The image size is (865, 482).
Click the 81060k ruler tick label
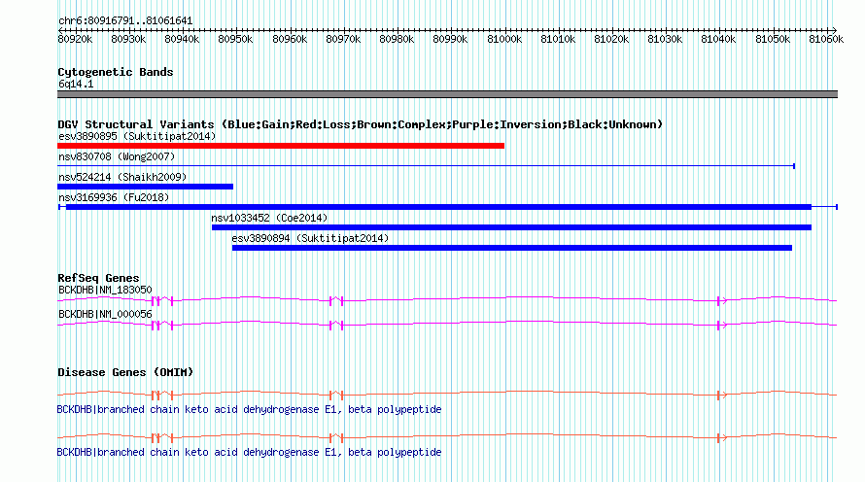[x=826, y=39]
